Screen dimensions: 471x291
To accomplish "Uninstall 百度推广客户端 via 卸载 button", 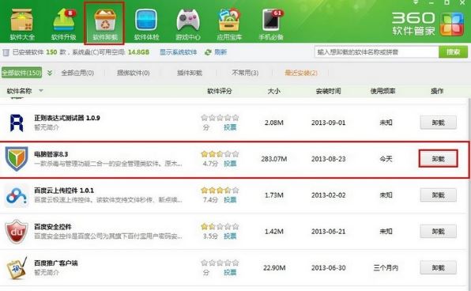I will [438, 267].
